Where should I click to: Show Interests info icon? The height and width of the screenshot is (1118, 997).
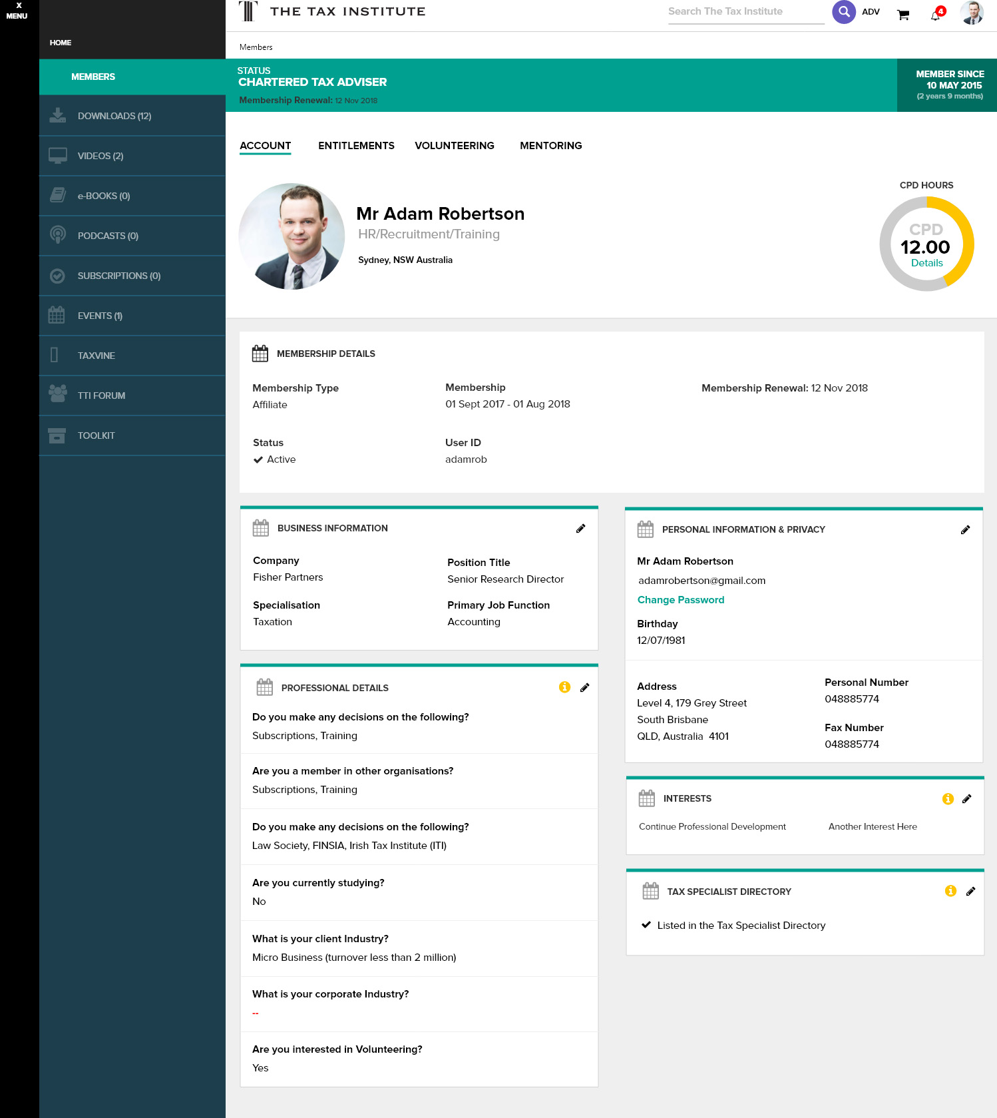coord(948,799)
